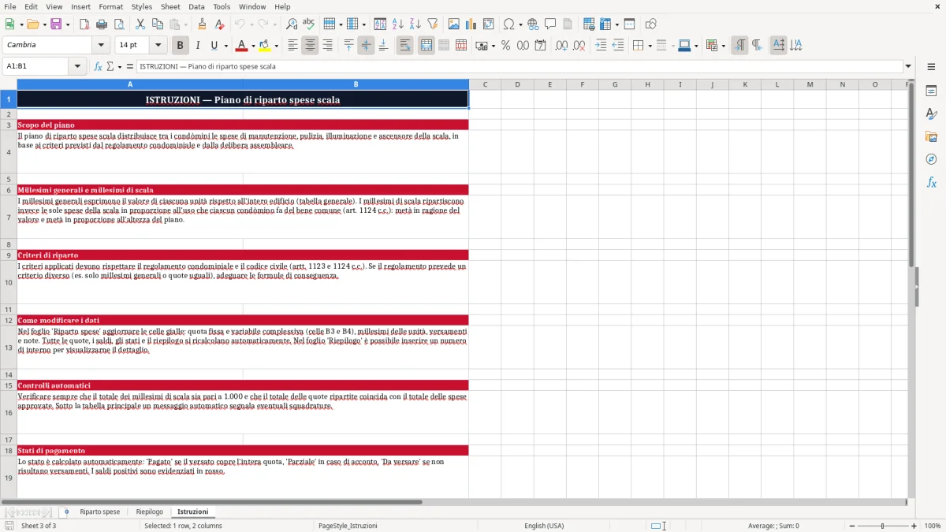946x532 pixels.
Task: Insert a comment
Action: [550, 24]
